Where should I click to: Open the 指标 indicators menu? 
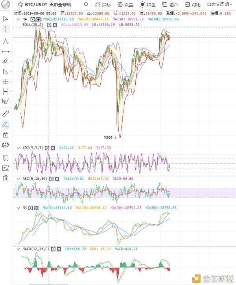click(x=103, y=5)
